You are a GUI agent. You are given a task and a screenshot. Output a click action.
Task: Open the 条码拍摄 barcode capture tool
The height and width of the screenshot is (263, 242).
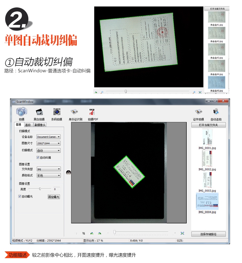click(x=57, y=112)
